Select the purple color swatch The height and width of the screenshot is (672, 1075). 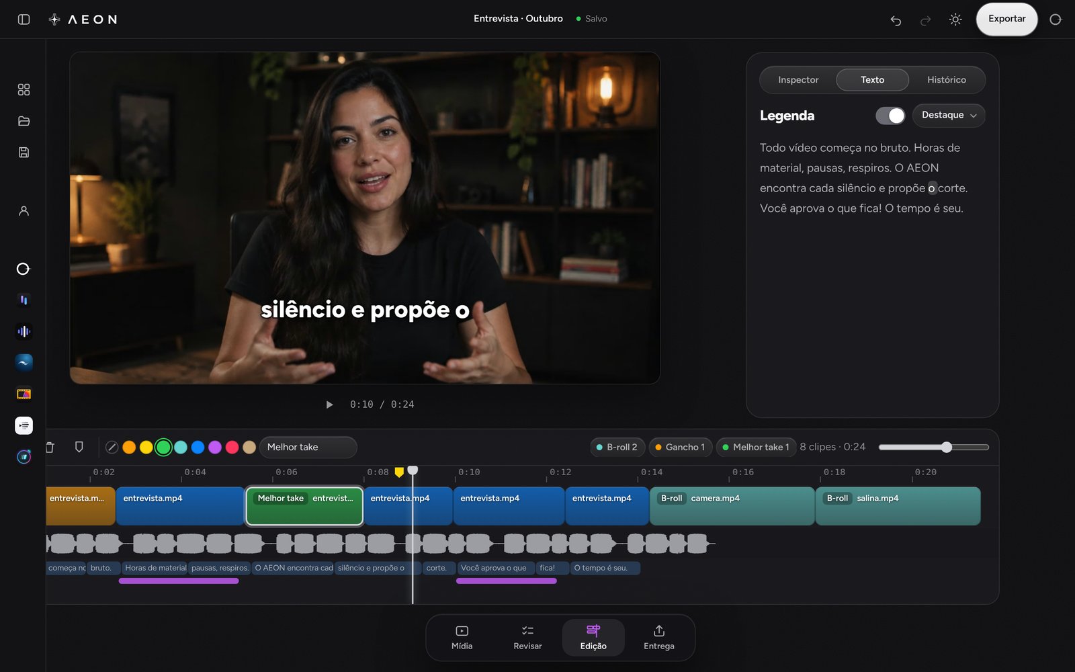[x=215, y=447]
